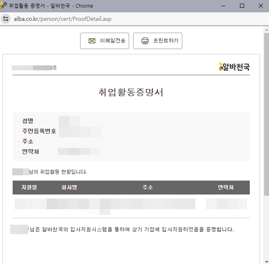This screenshot has height=264, width=269.
Task: Click the 연락처 column header in the table
Action: 226,187
